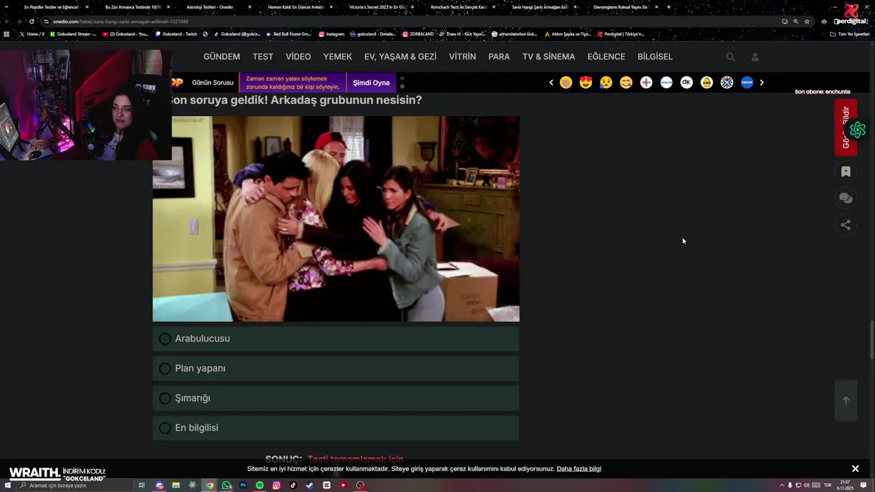Click the page vertical scrollbar thumb
This screenshot has height=492, width=875.
pyautogui.click(x=871, y=339)
